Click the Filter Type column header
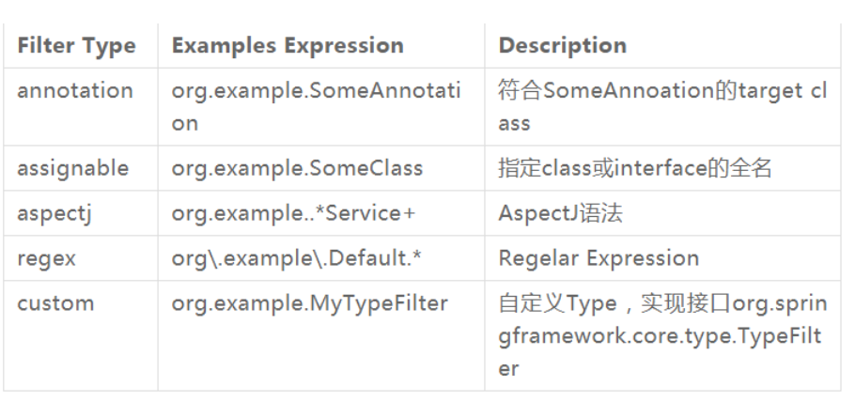Image resolution: width=855 pixels, height=401 pixels. 76,45
